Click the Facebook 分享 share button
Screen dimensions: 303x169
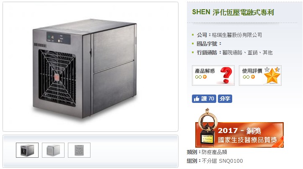coord(225,99)
